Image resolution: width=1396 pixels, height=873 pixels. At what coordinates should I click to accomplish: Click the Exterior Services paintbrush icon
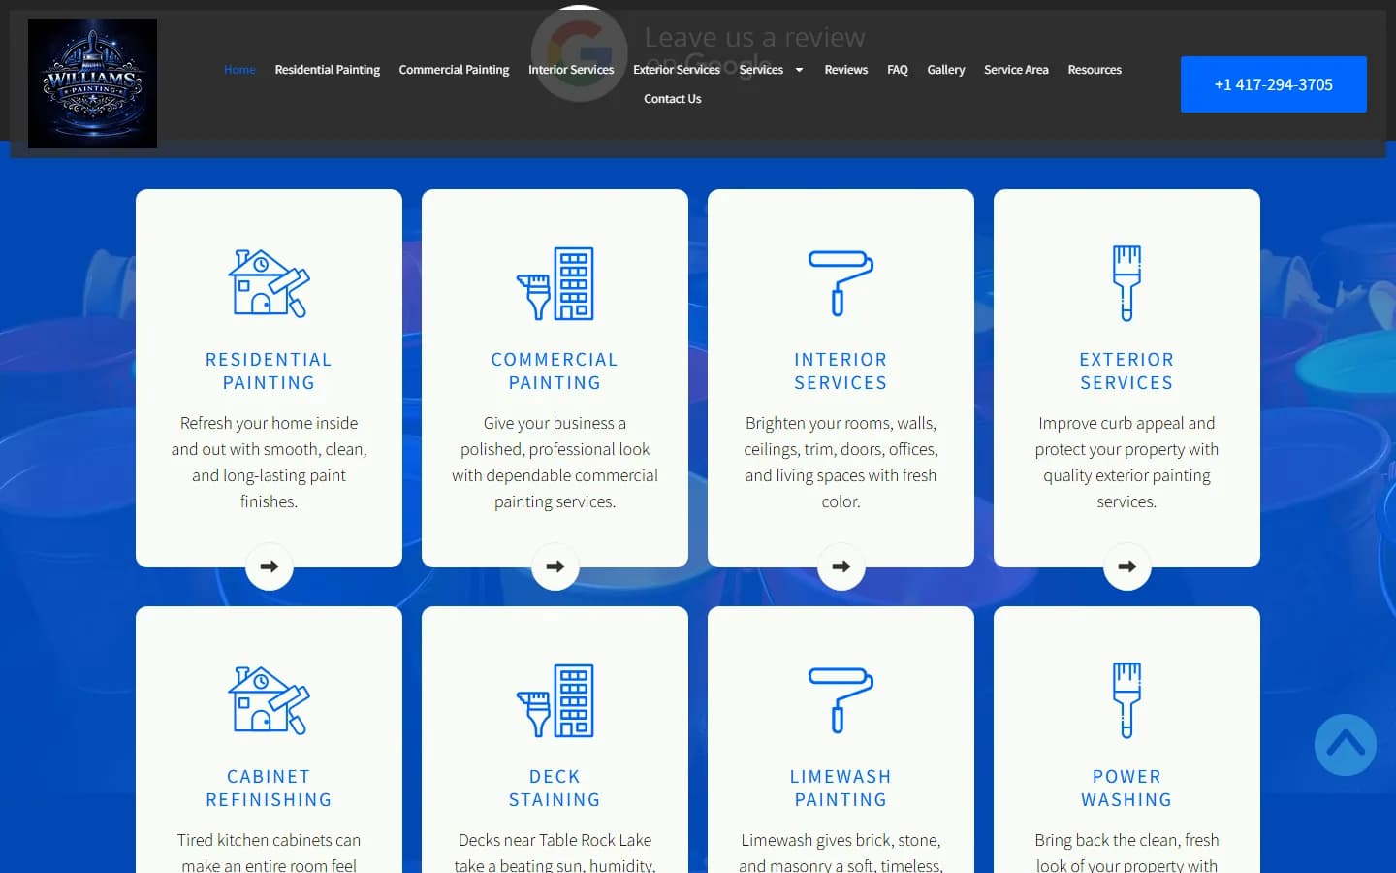point(1126,282)
